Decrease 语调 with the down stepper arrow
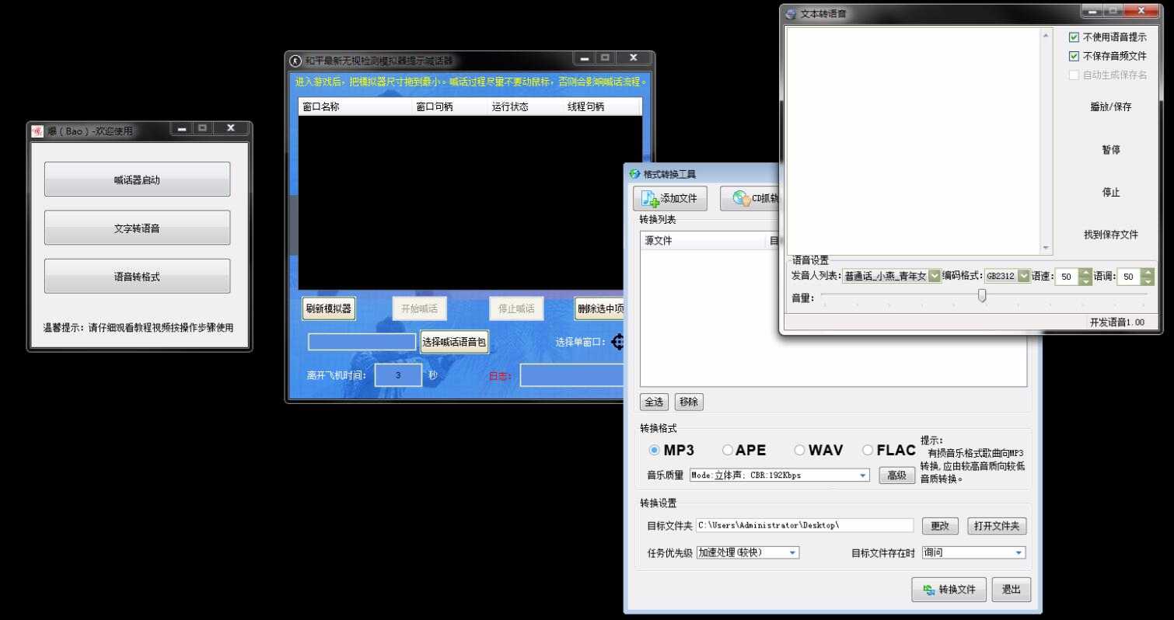The height and width of the screenshot is (620, 1174). pyautogui.click(x=1148, y=280)
